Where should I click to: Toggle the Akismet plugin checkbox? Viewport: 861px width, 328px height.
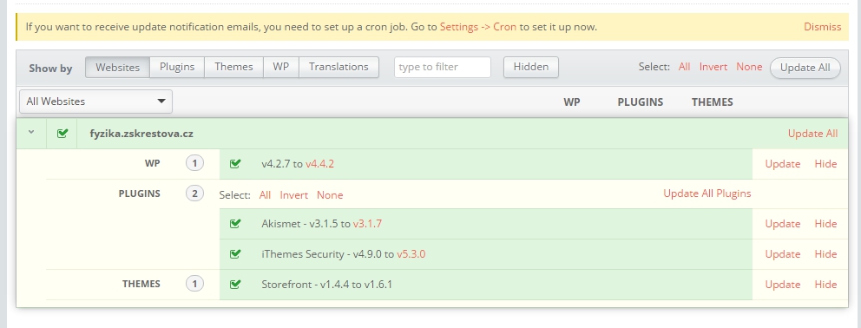[x=235, y=224]
